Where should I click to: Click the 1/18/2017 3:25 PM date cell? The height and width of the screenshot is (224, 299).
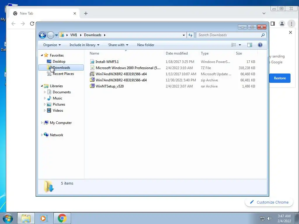180,62
